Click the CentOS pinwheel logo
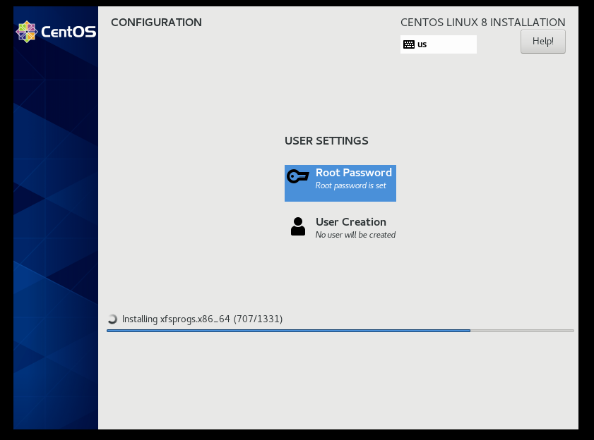 tap(27, 32)
